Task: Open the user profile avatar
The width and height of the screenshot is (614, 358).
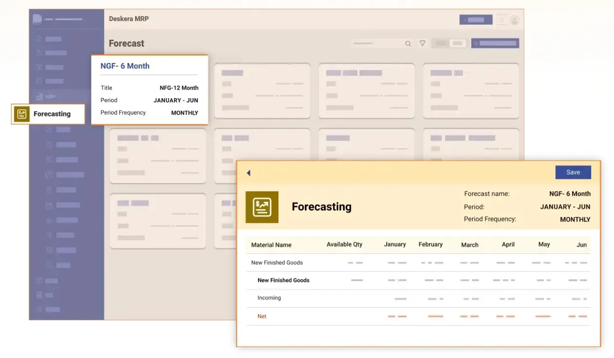Action: tap(515, 20)
